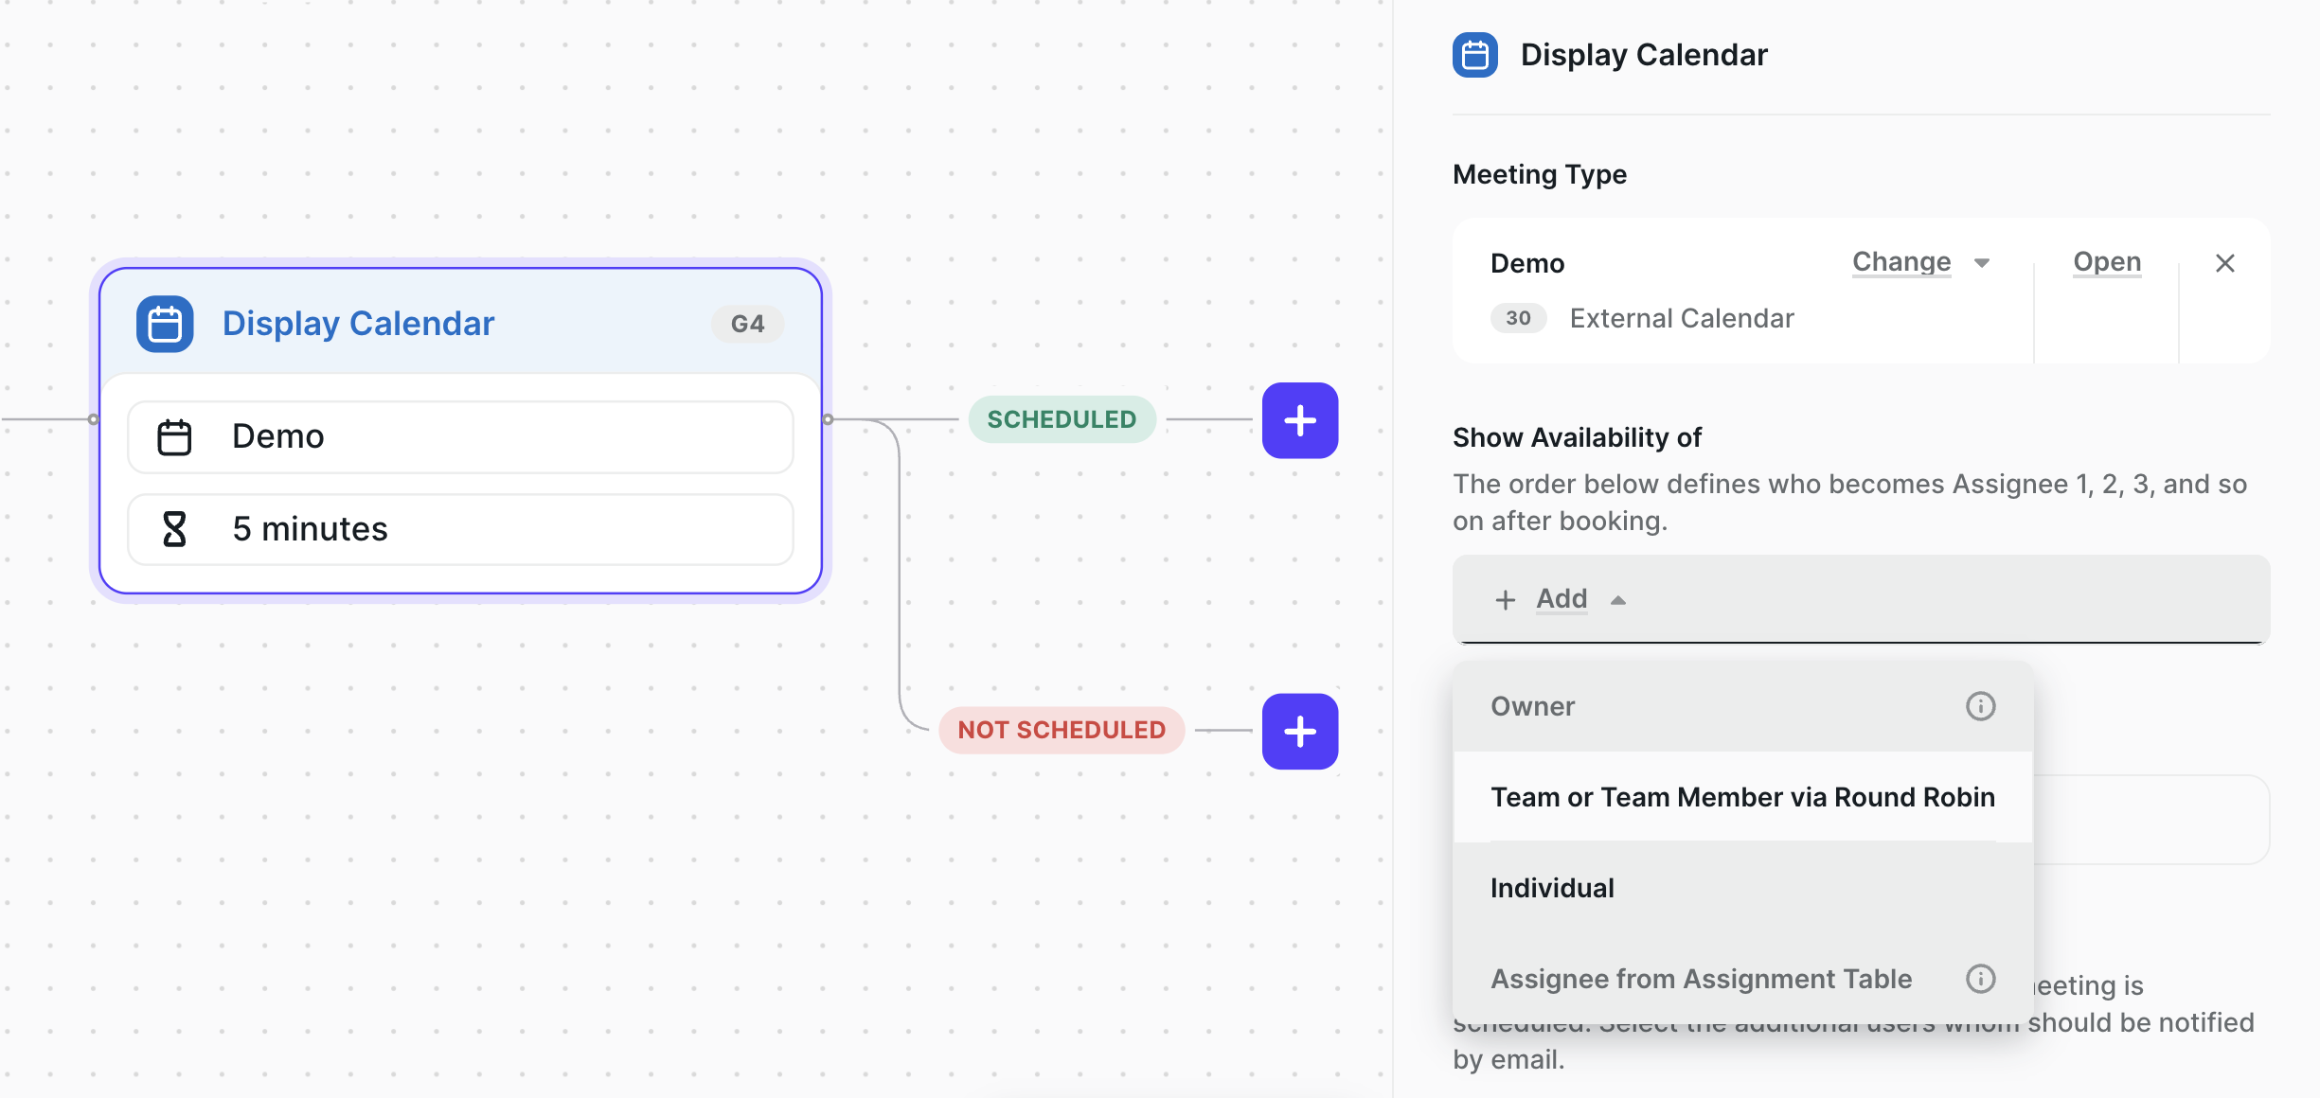Click the calendar icon in side panel header
Screen dimensions: 2320x1098
click(1474, 55)
